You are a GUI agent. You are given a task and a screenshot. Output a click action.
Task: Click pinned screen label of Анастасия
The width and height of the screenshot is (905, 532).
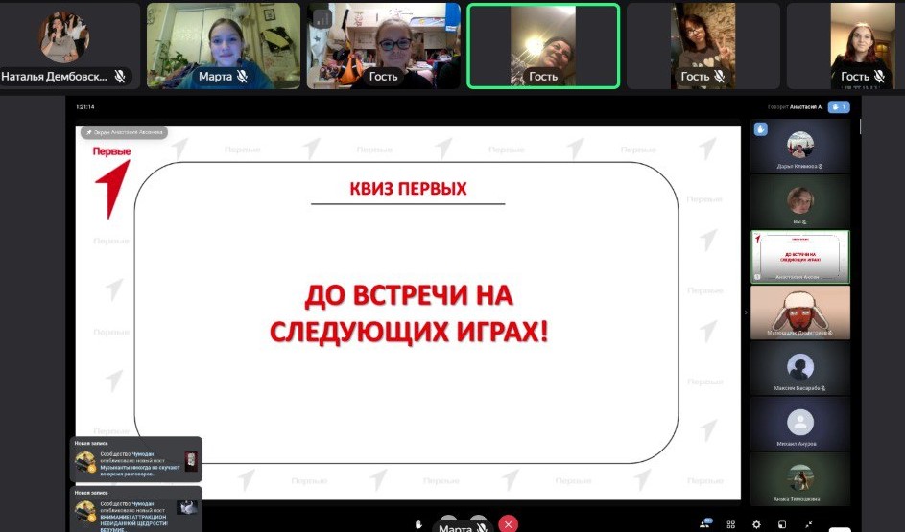[x=124, y=132]
